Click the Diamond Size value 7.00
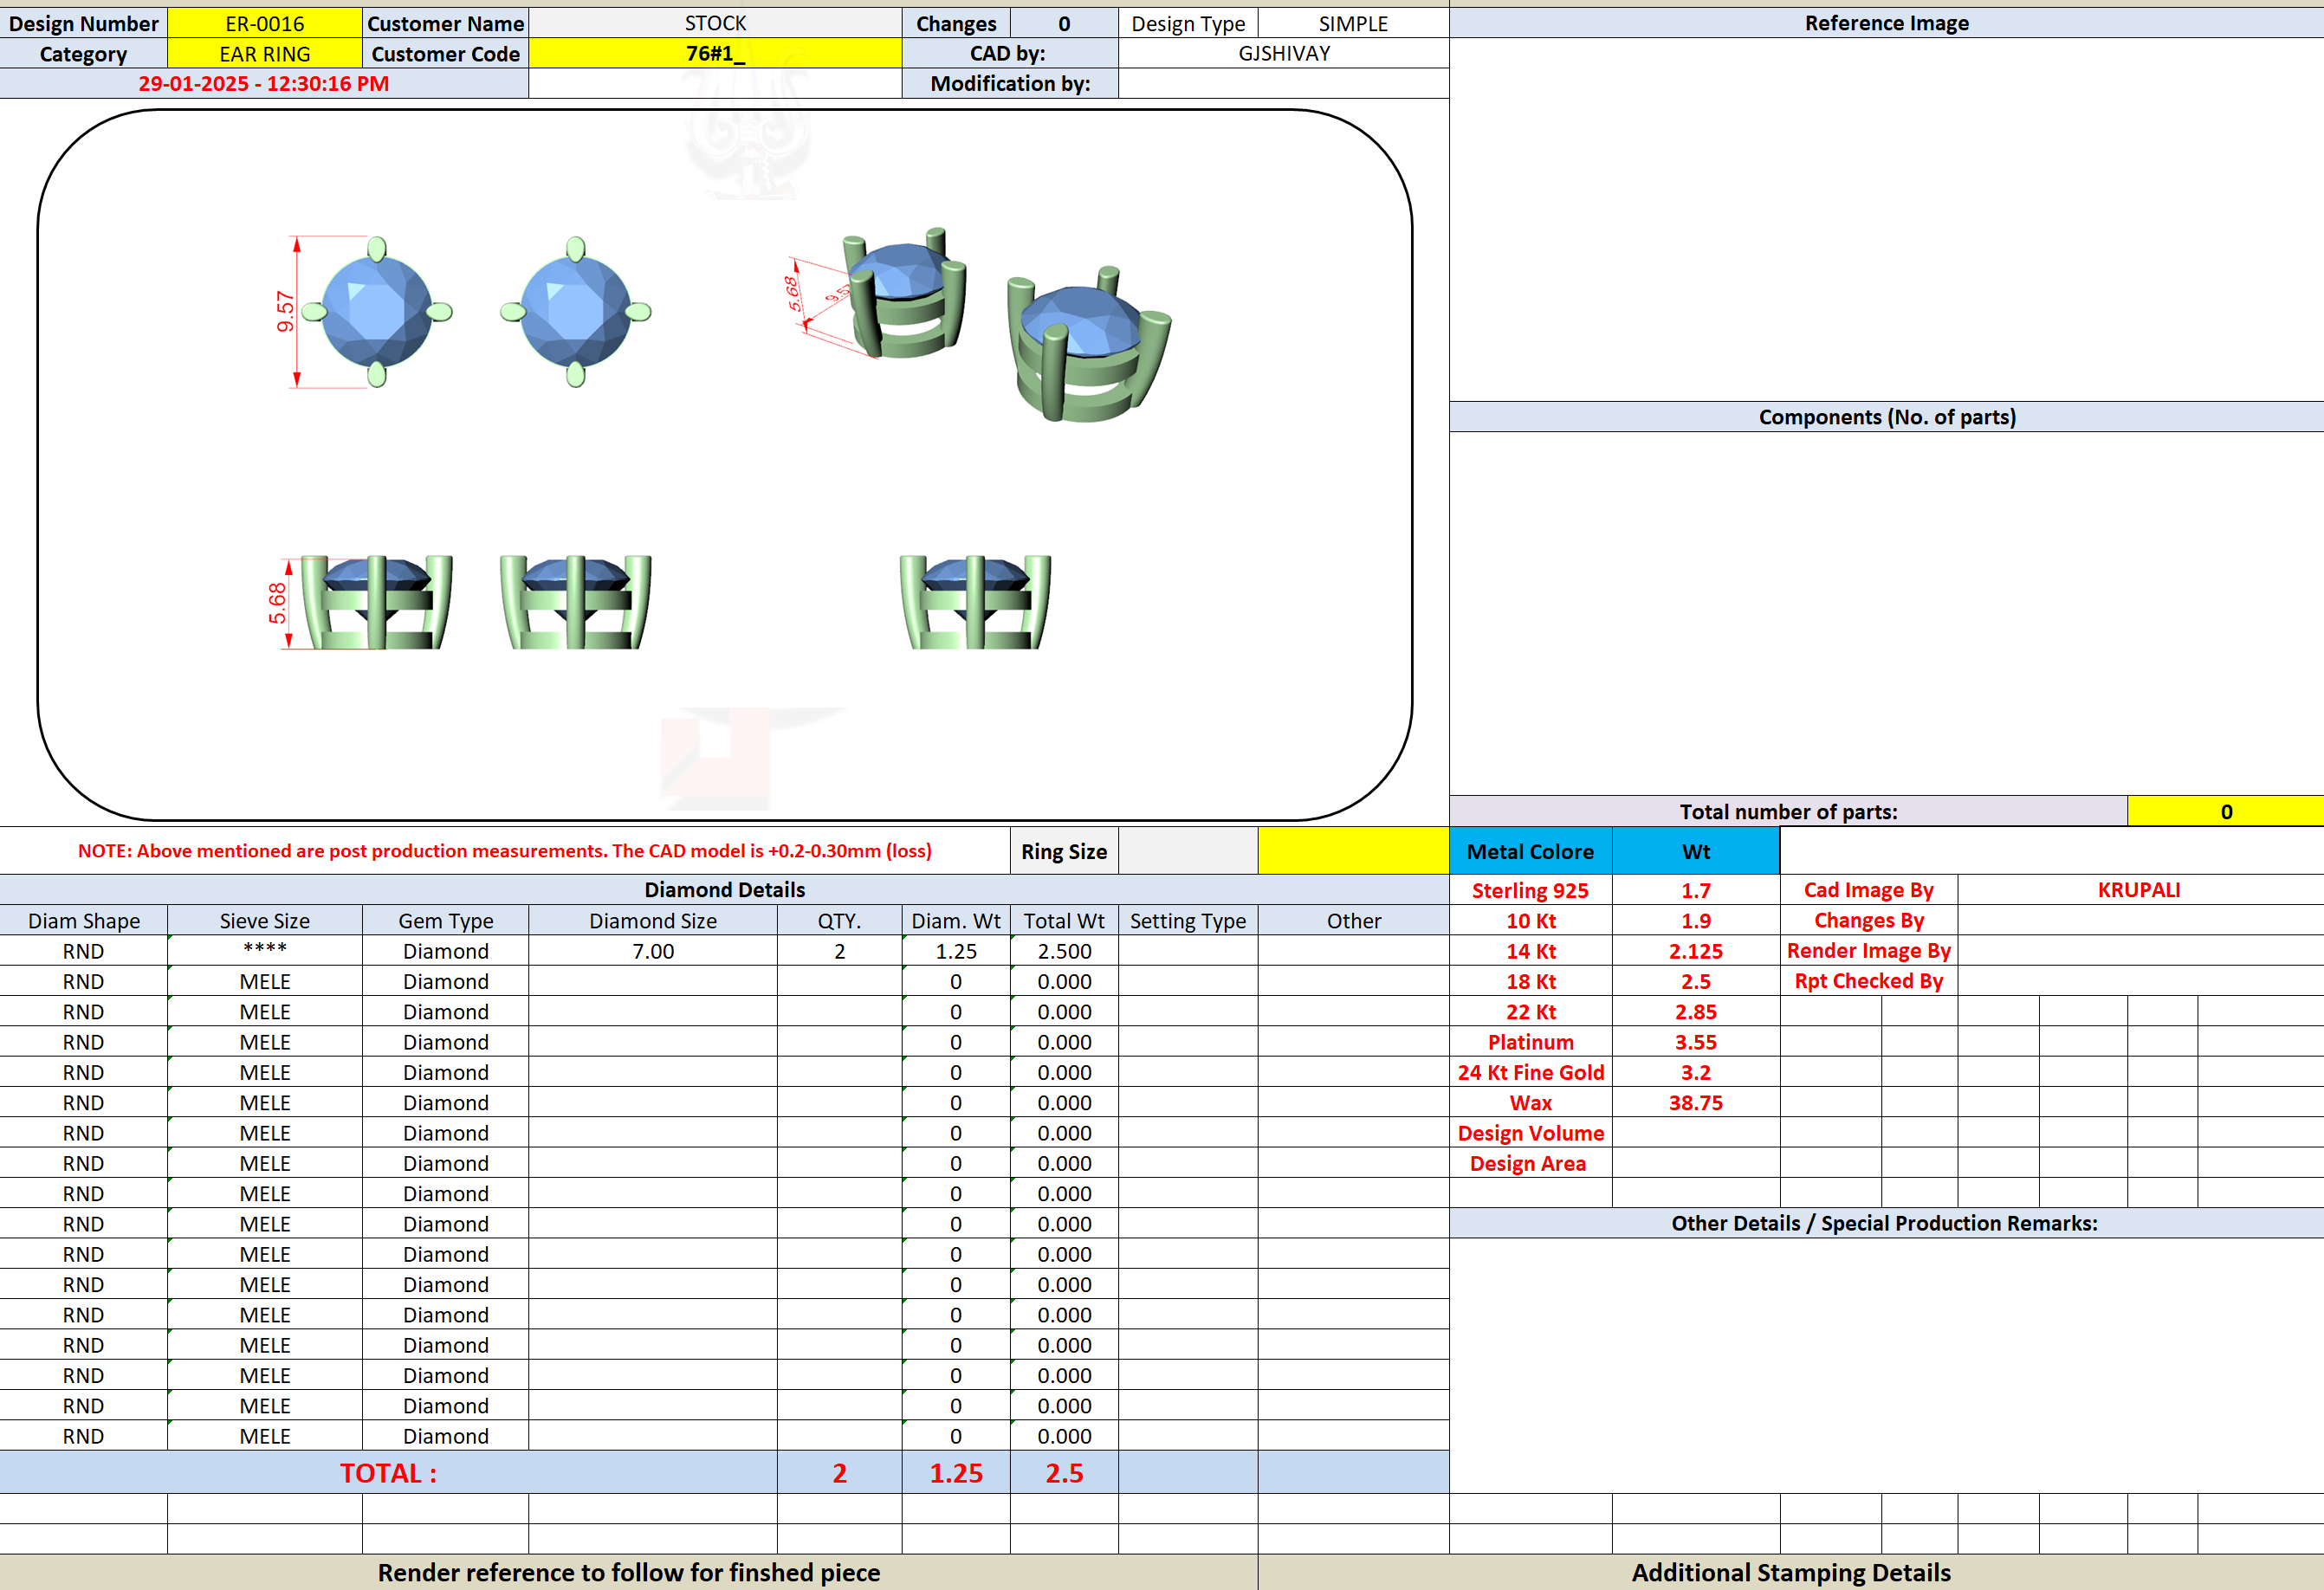Viewport: 2324px width, 1590px height. pos(653,950)
